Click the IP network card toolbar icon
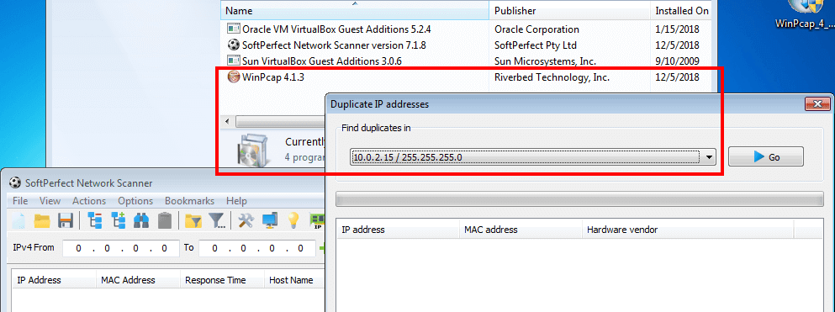This screenshot has height=312, width=835. pyautogui.click(x=318, y=221)
